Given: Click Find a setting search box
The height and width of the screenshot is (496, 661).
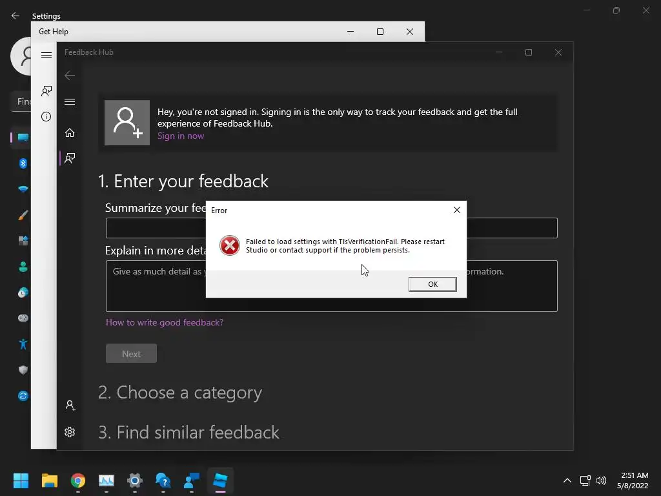Looking at the screenshot, I should [21, 101].
